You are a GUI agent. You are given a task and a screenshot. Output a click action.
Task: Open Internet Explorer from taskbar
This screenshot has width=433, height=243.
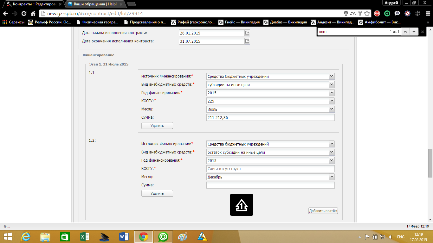coord(26,237)
